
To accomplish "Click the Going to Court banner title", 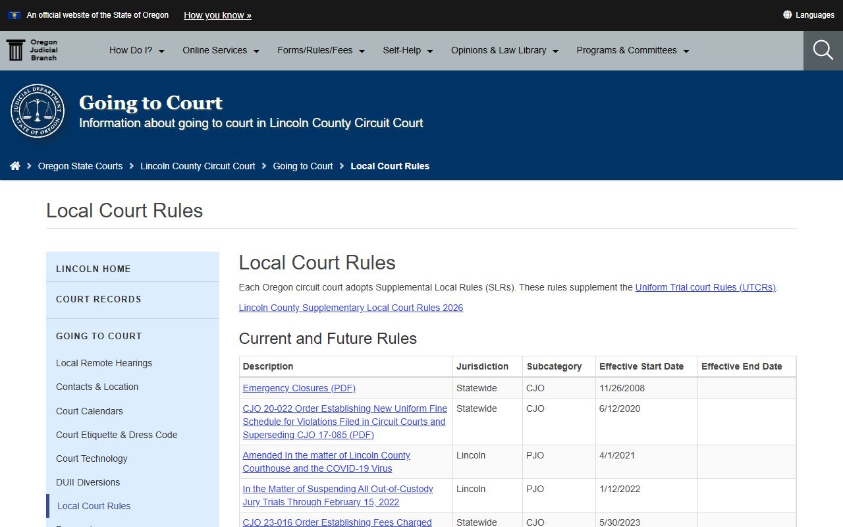I will tap(151, 103).
